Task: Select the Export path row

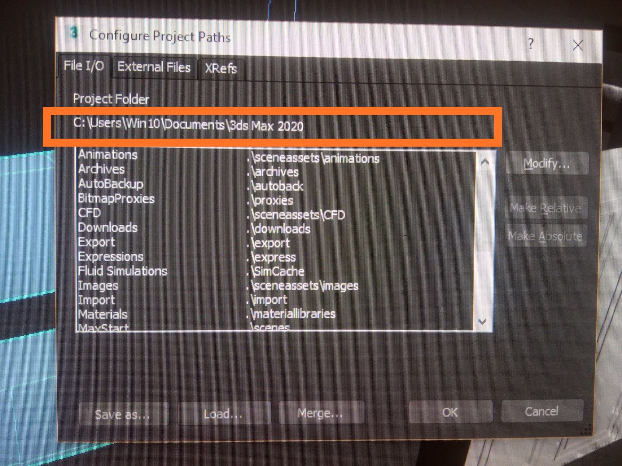Action: click(x=276, y=242)
